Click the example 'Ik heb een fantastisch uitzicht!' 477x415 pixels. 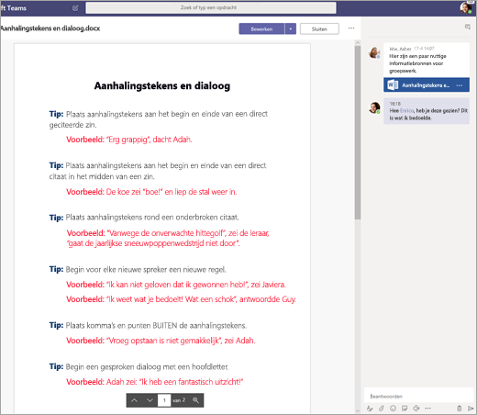click(x=155, y=382)
